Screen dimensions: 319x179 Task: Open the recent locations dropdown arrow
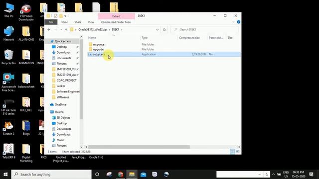[61, 30]
